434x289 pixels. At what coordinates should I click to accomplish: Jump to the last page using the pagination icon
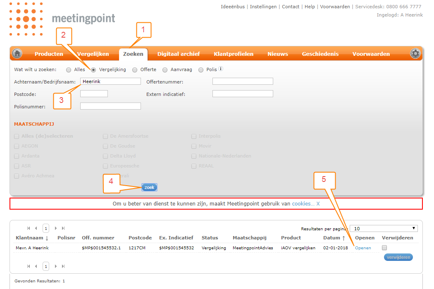63,228
